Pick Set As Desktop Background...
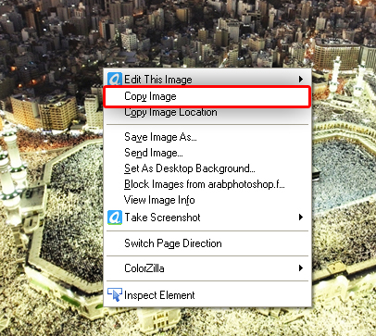 pyautogui.click(x=207, y=168)
